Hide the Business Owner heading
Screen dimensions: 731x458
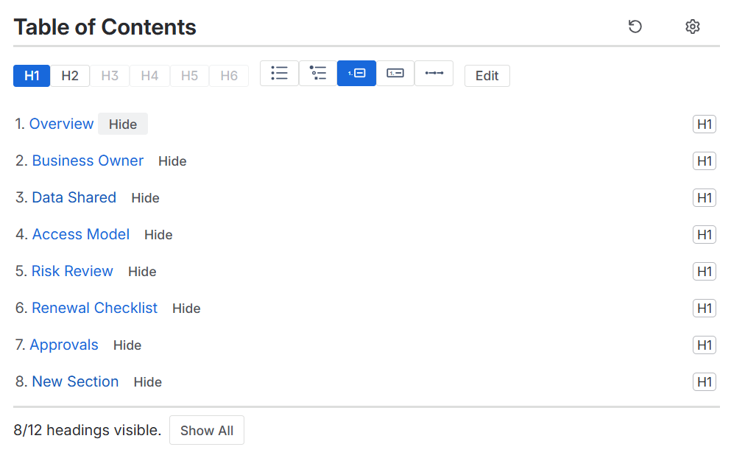click(172, 161)
